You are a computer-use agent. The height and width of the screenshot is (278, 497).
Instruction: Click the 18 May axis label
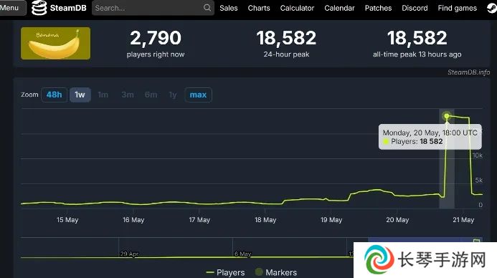click(265, 220)
